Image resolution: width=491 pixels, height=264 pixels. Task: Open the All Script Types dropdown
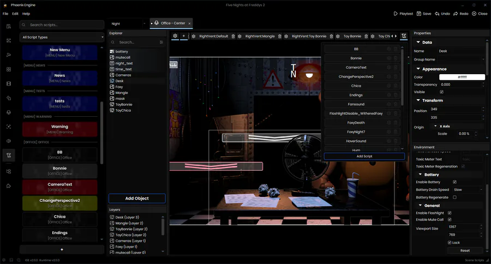click(x=62, y=37)
